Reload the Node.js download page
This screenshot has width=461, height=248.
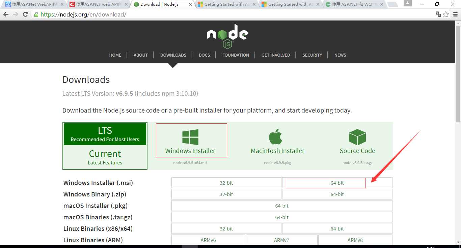coord(25,14)
